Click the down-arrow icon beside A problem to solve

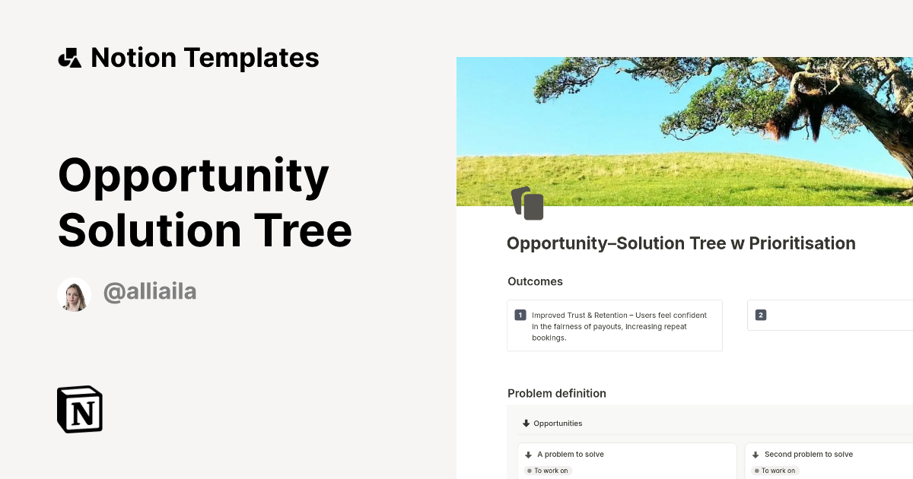click(527, 454)
